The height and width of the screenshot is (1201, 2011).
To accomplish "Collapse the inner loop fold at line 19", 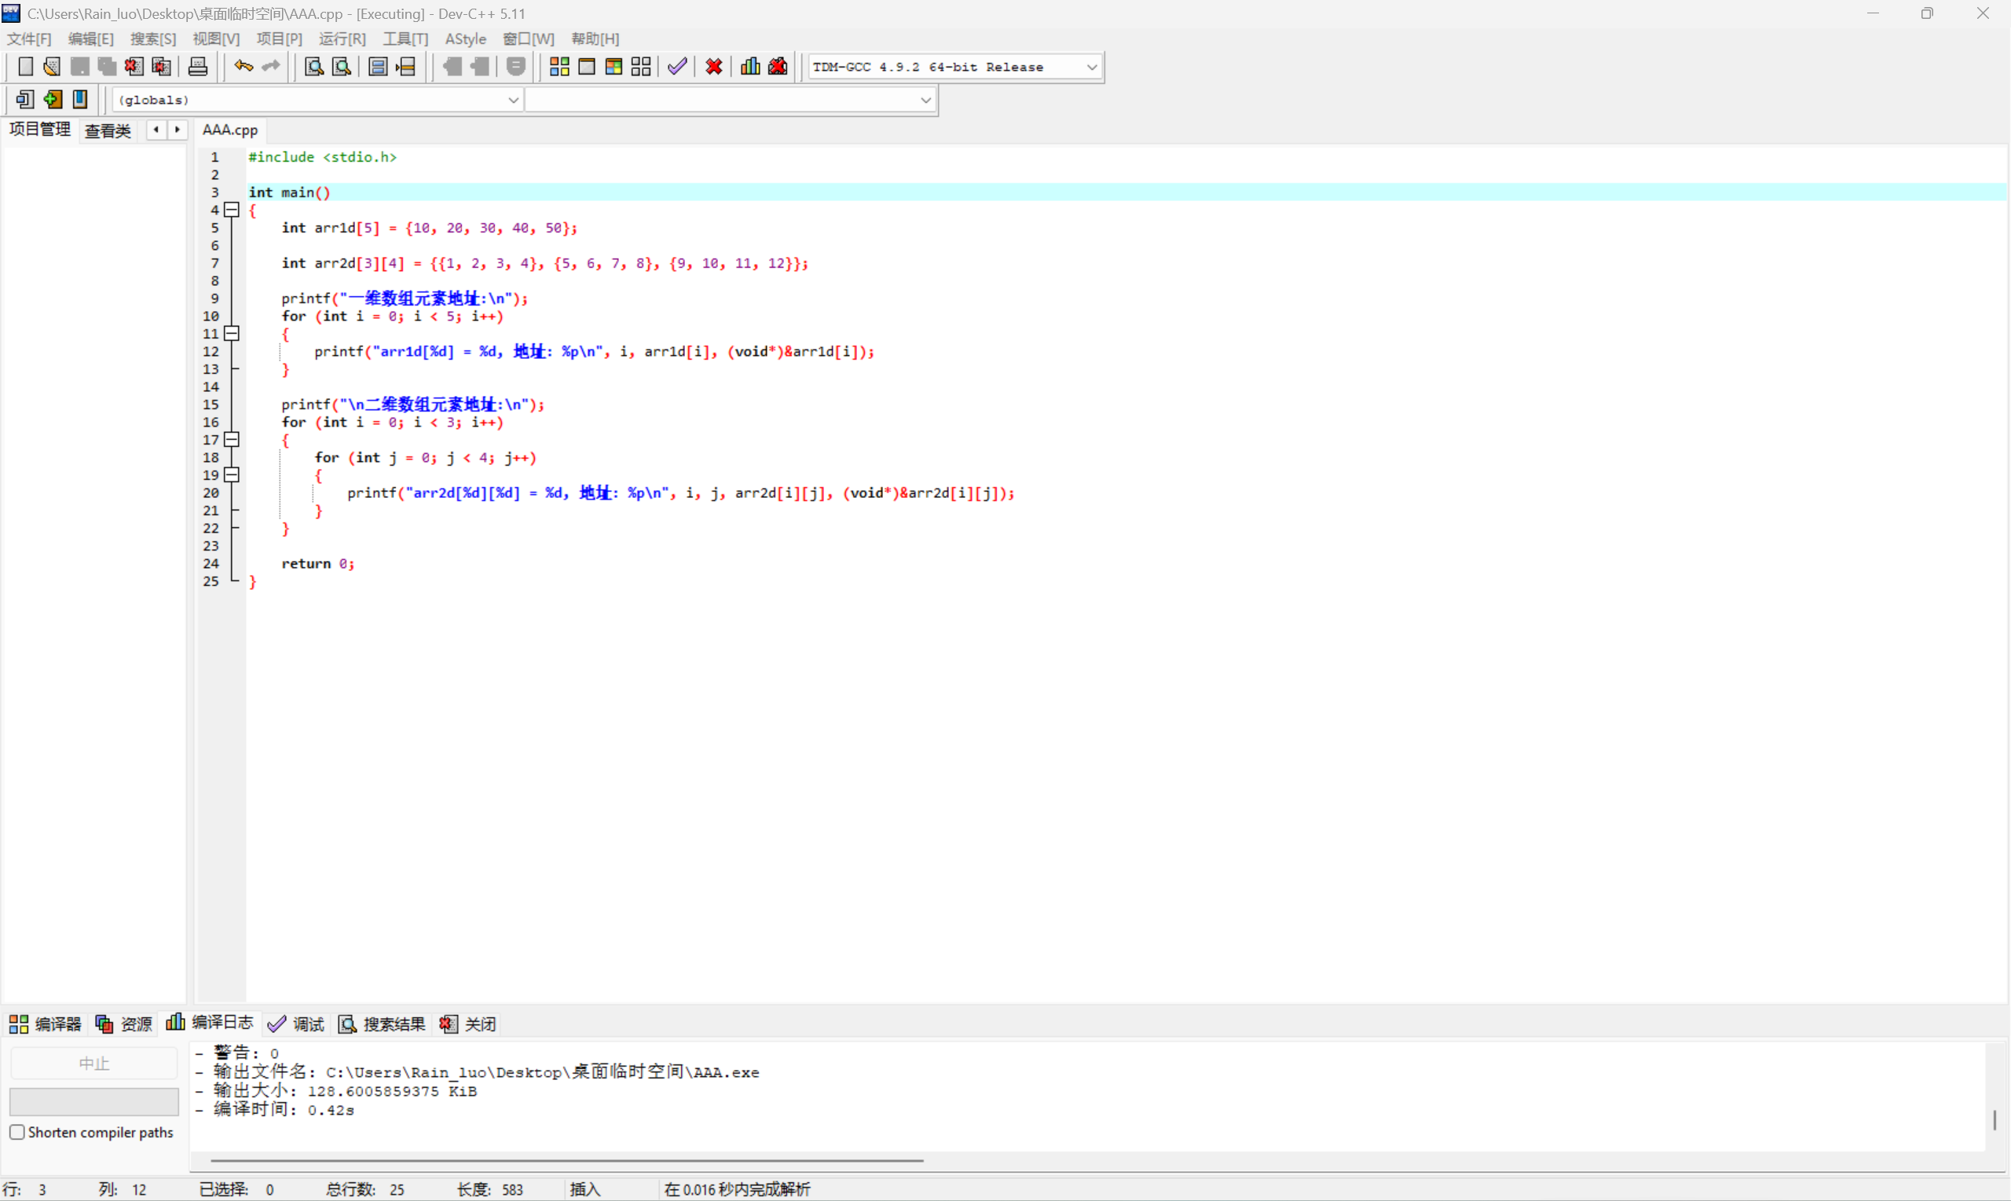I will coord(233,475).
